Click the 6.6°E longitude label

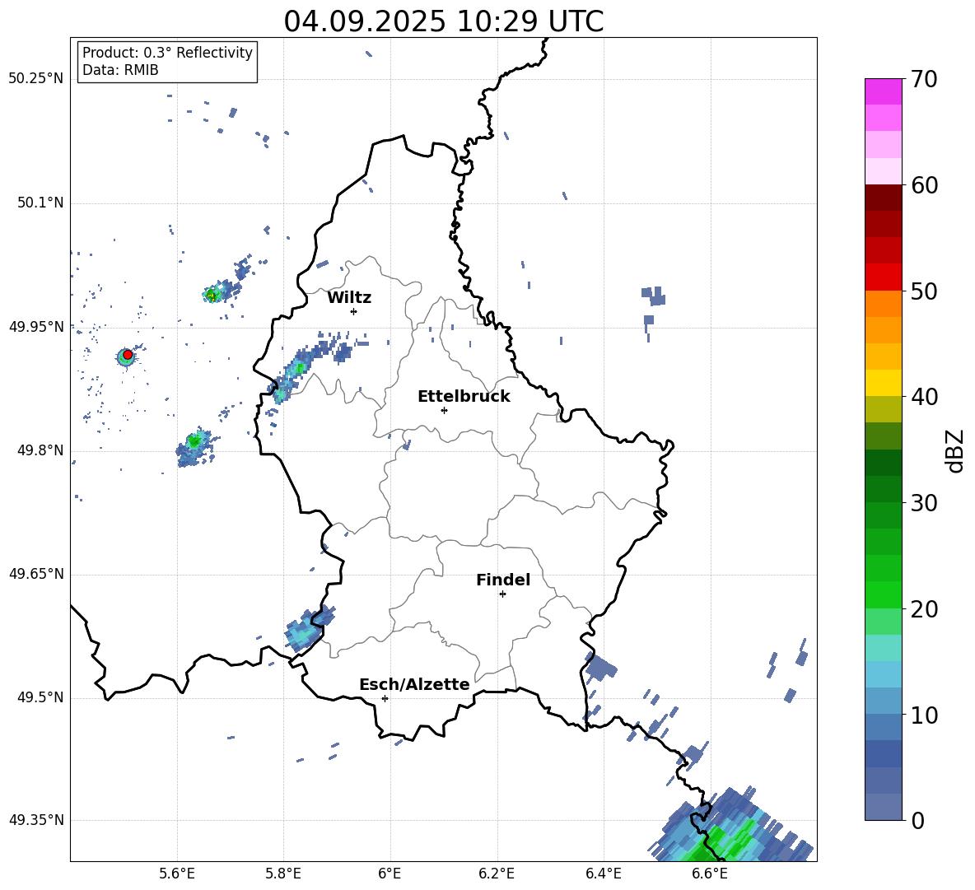[x=710, y=874]
